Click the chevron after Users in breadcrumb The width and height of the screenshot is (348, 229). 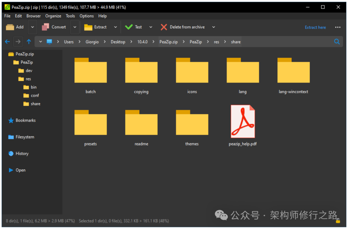point(80,41)
